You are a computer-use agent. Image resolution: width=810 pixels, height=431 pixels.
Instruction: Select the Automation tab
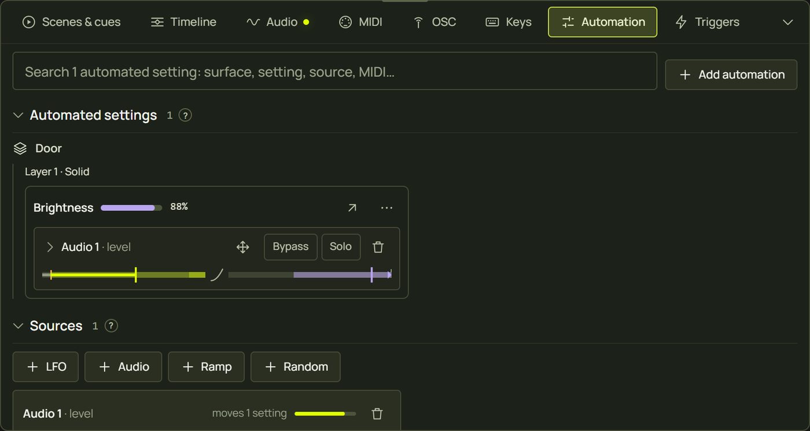pyautogui.click(x=602, y=22)
